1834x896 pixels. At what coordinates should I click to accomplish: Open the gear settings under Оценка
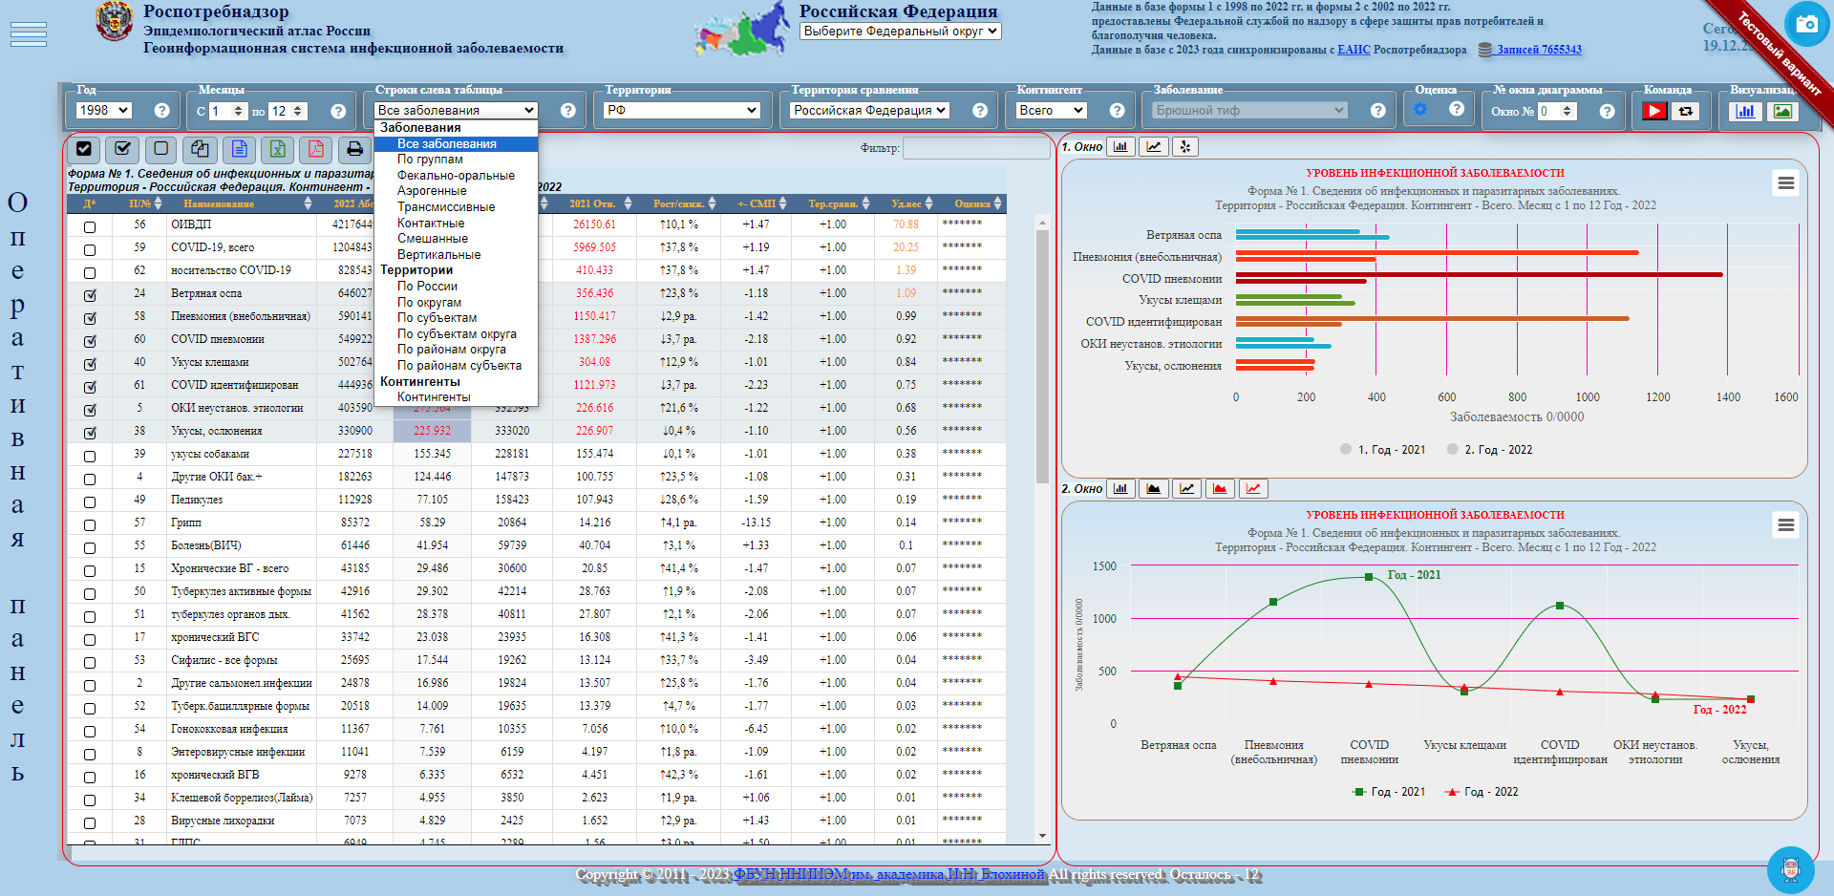coord(1420,109)
